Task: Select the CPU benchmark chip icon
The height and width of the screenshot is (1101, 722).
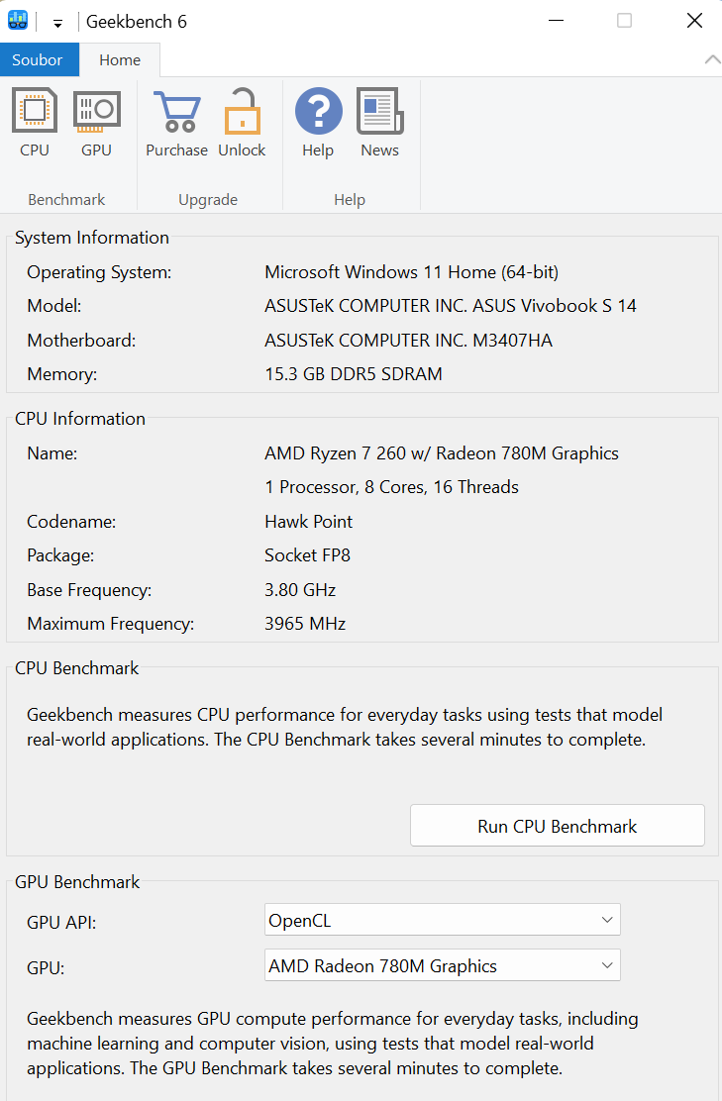Action: (34, 110)
